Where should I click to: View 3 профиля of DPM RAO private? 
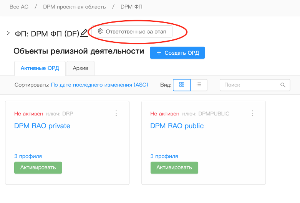click(28, 156)
